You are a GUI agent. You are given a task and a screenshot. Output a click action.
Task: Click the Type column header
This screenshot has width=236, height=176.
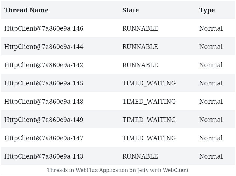pyautogui.click(x=207, y=10)
